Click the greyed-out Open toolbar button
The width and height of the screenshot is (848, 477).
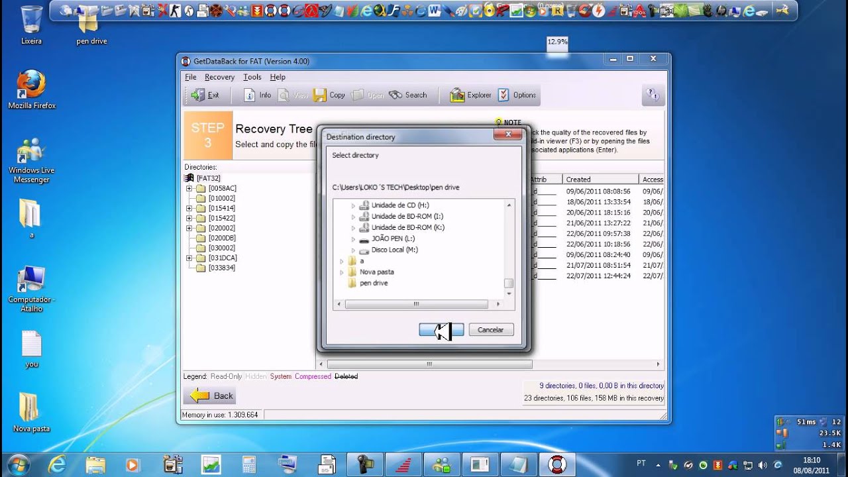[x=368, y=95]
